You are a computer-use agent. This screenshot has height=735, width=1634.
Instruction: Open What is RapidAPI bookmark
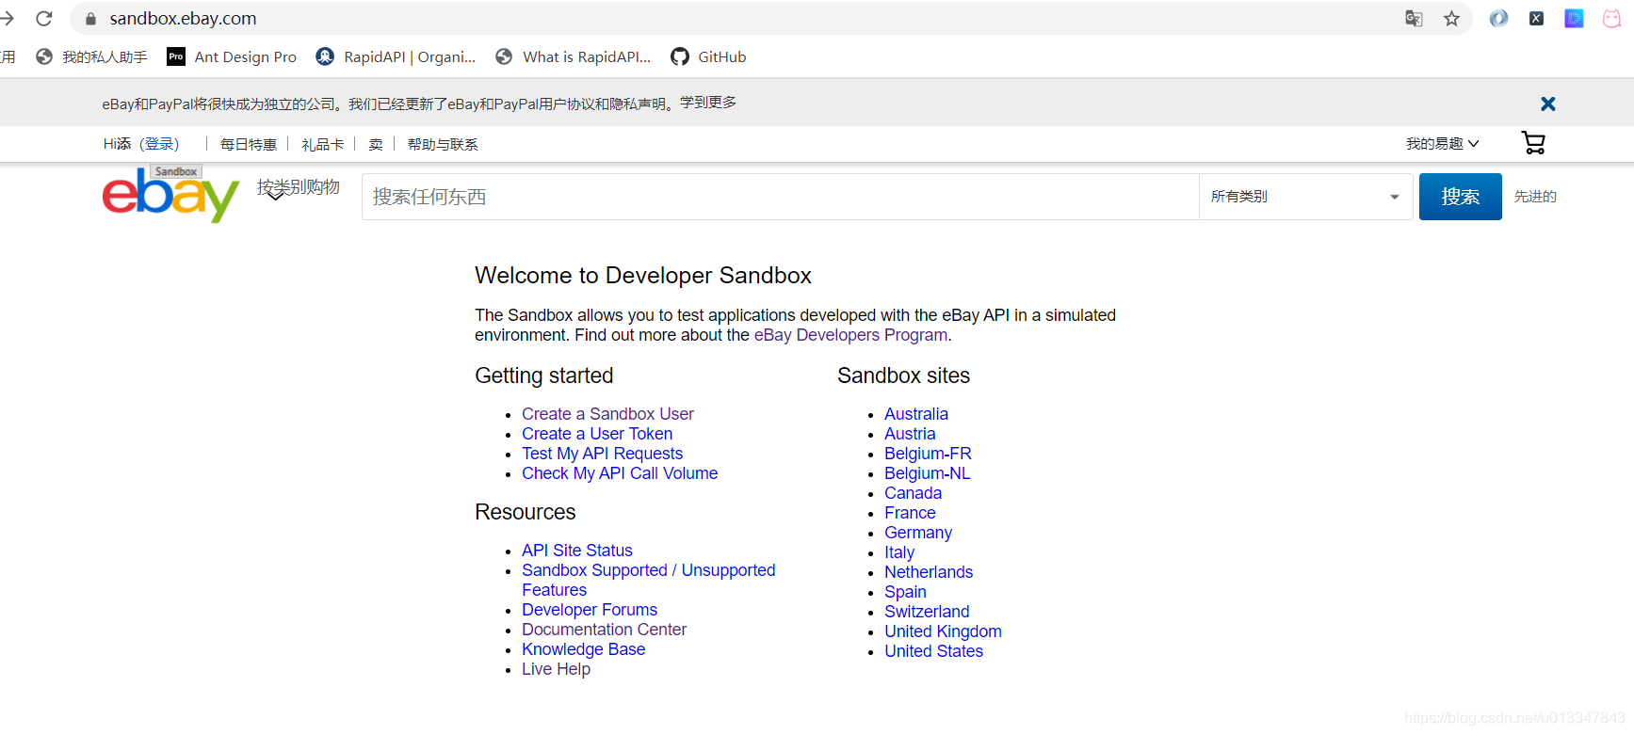click(x=574, y=56)
